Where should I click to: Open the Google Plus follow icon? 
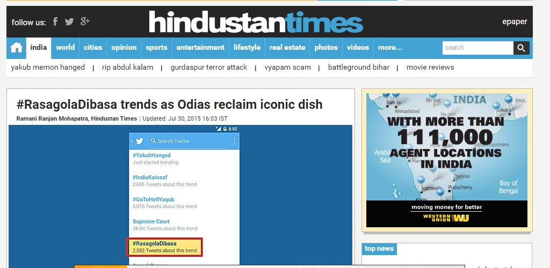[85, 21]
